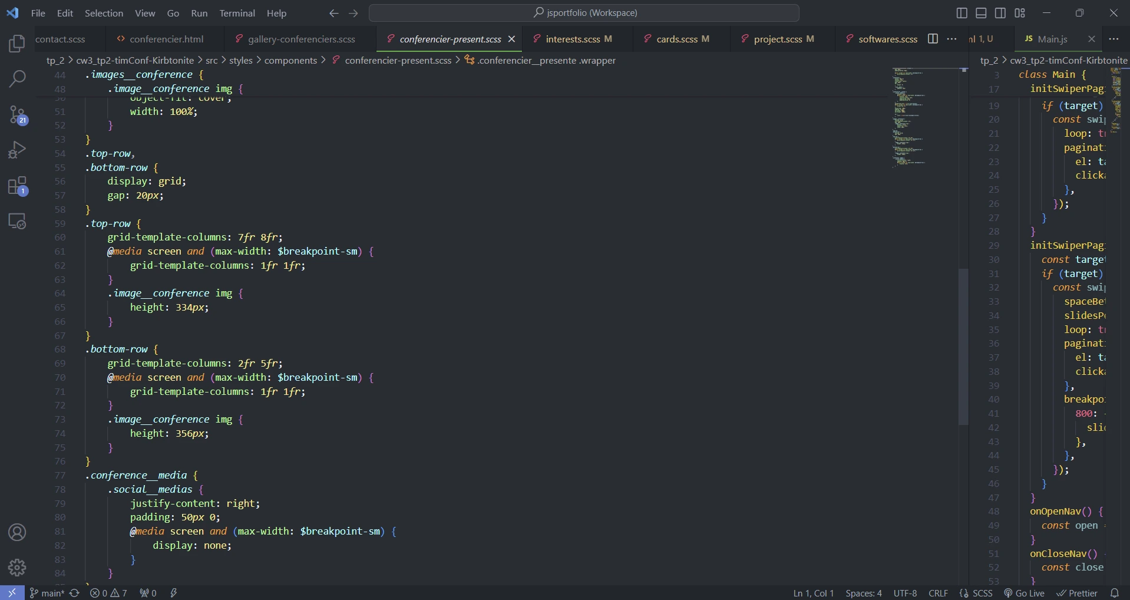Click the left editor minimap
1130x600 pixels.
(x=926, y=117)
